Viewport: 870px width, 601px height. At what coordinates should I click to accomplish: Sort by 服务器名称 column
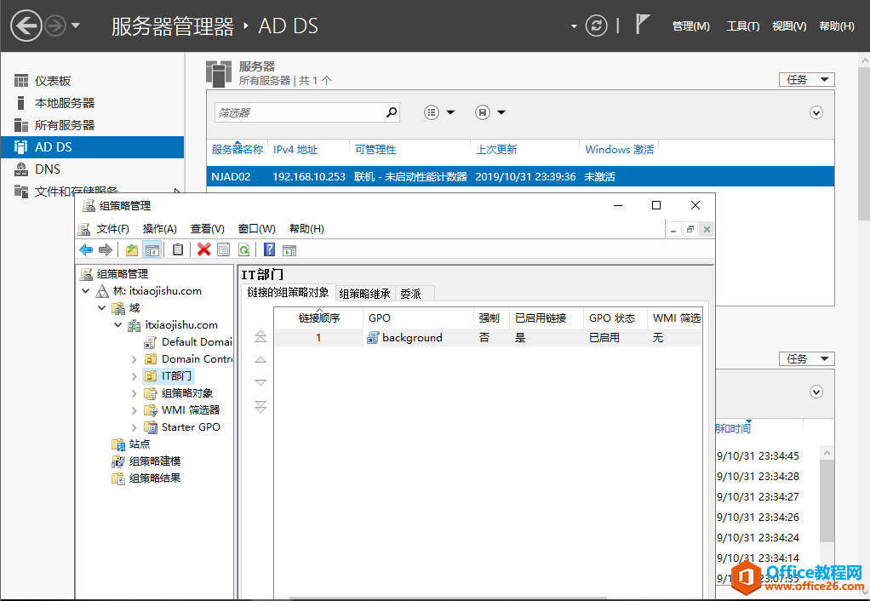[x=238, y=149]
